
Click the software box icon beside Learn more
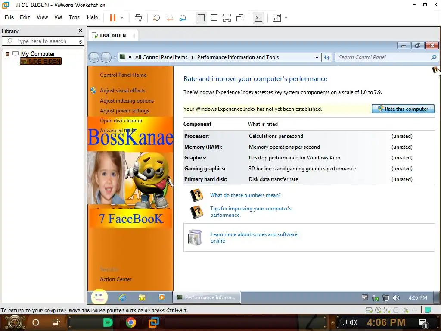[195, 237]
